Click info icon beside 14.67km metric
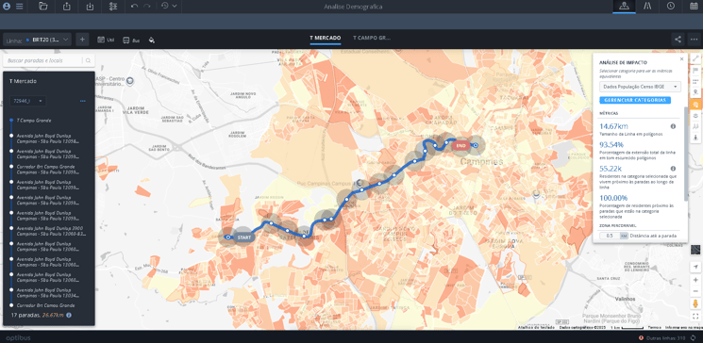 673,126
